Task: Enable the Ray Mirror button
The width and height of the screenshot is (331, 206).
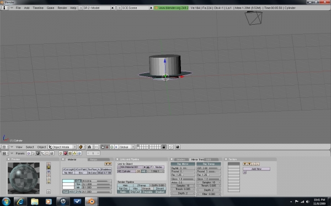Action: 183,164
